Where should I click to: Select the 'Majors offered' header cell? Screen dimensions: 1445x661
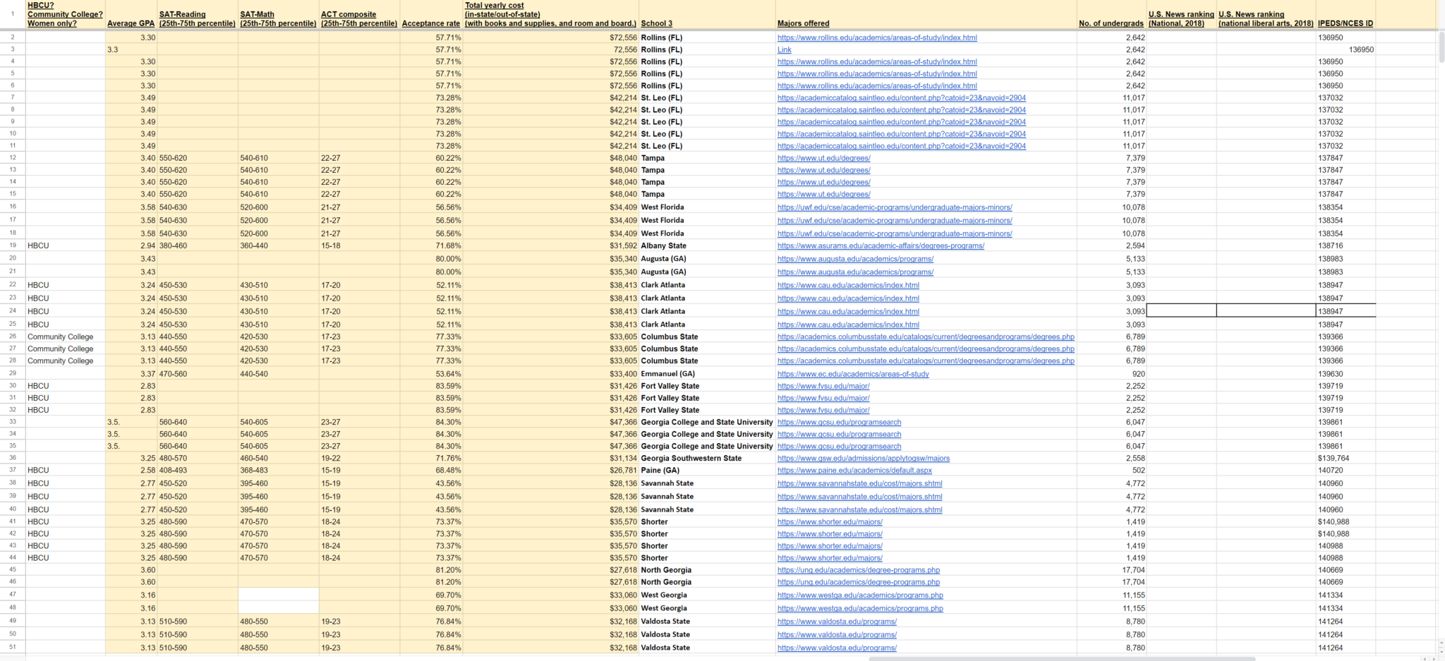tap(926, 15)
